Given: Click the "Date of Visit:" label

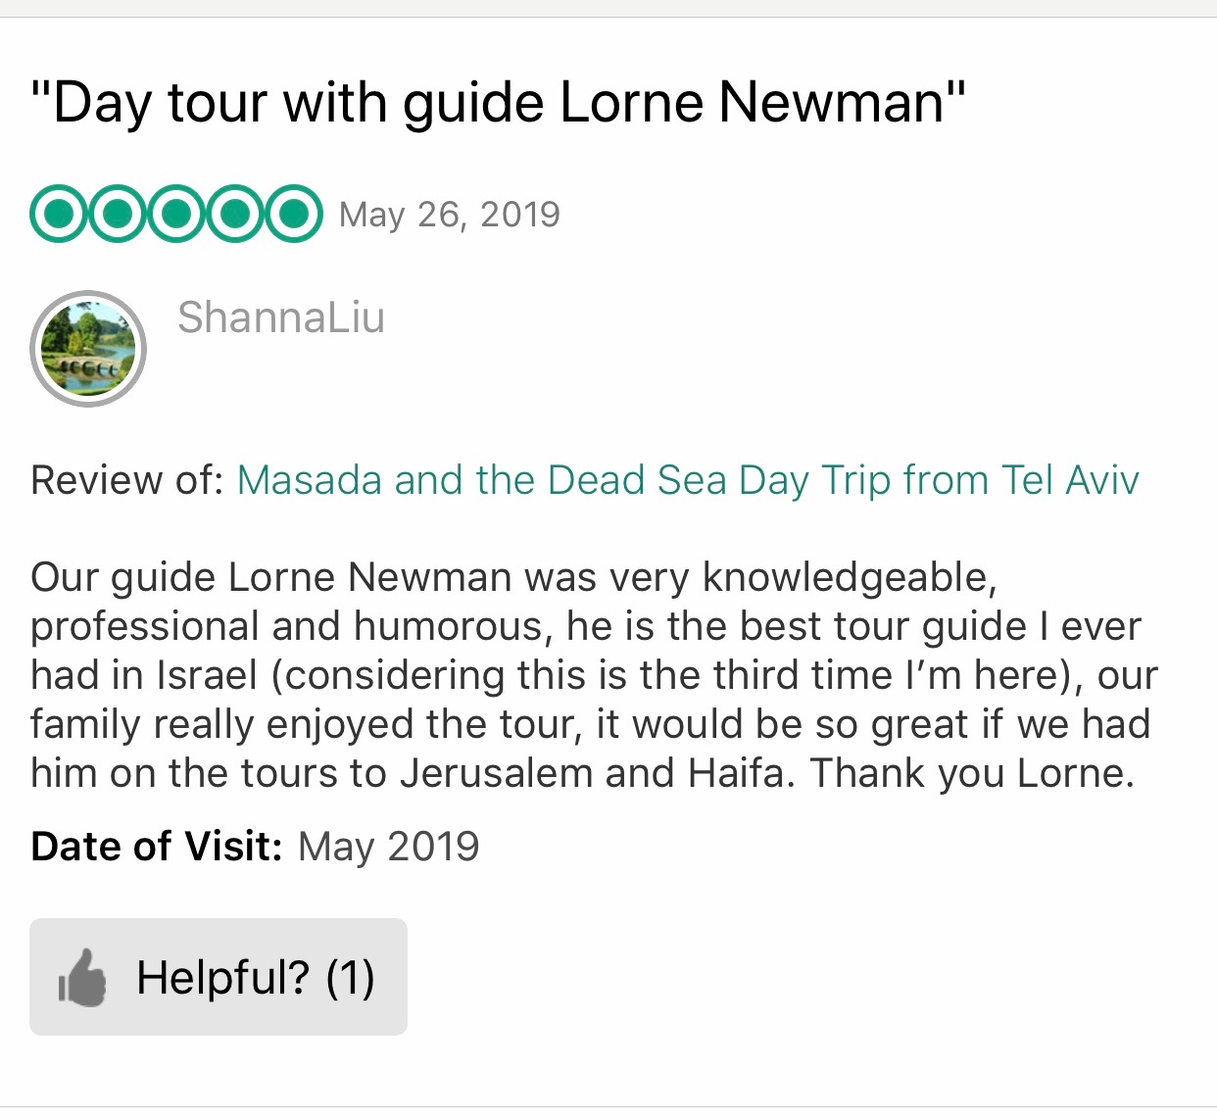Looking at the screenshot, I should point(157,847).
